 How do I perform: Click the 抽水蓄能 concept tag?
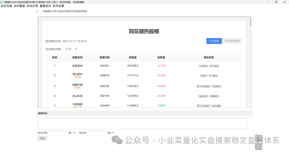[x=216, y=106]
